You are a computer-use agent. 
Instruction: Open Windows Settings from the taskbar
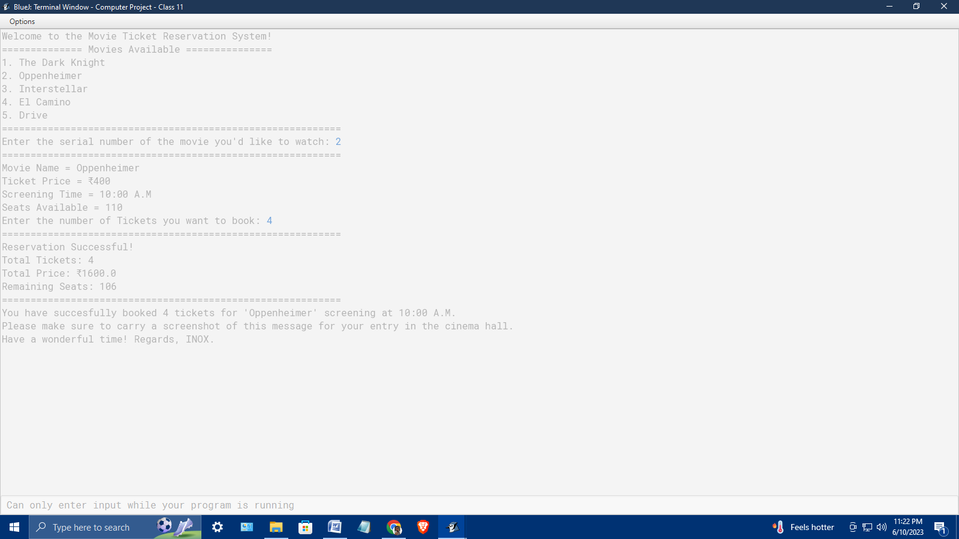(218, 527)
